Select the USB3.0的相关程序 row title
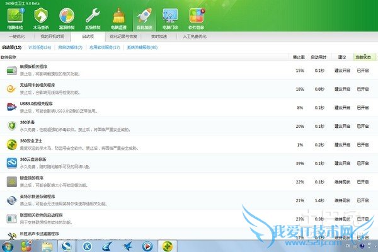The image size is (378, 252). point(36,103)
